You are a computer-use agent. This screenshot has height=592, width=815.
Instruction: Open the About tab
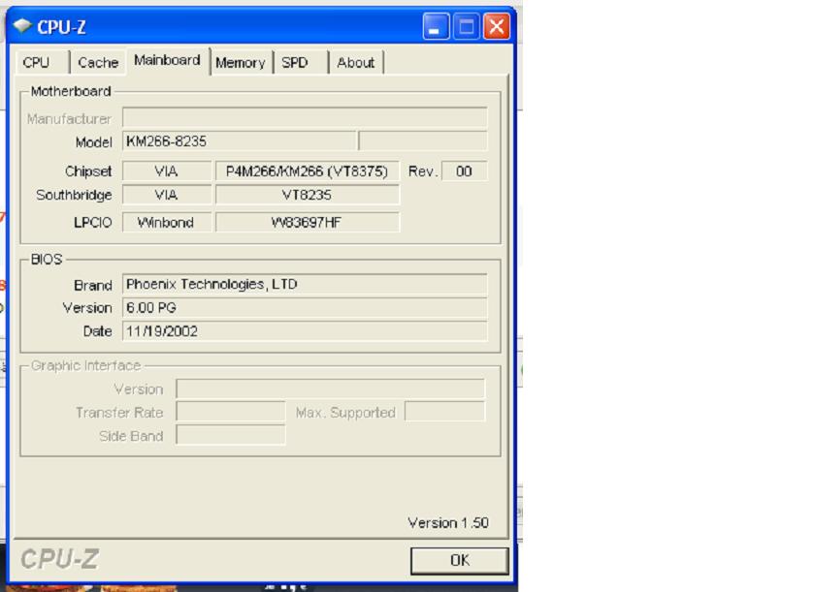pos(357,63)
